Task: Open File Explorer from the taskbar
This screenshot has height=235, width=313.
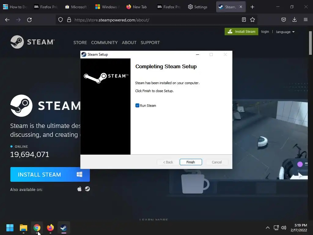Action: point(24,228)
